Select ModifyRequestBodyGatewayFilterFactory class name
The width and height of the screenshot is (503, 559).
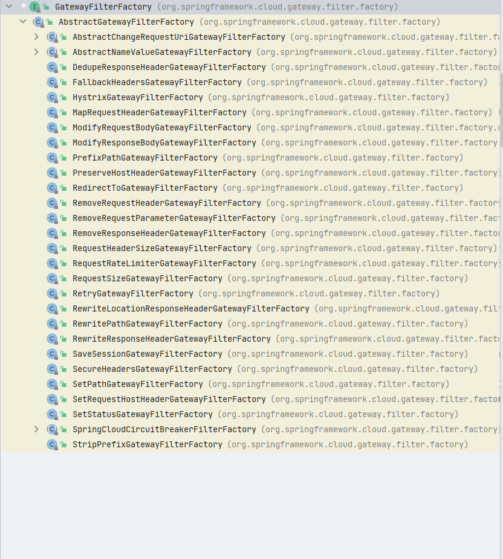click(162, 127)
